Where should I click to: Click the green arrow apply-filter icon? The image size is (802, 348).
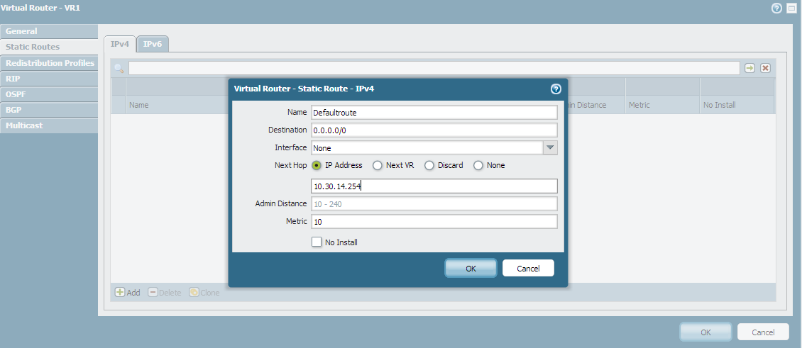[x=749, y=68]
